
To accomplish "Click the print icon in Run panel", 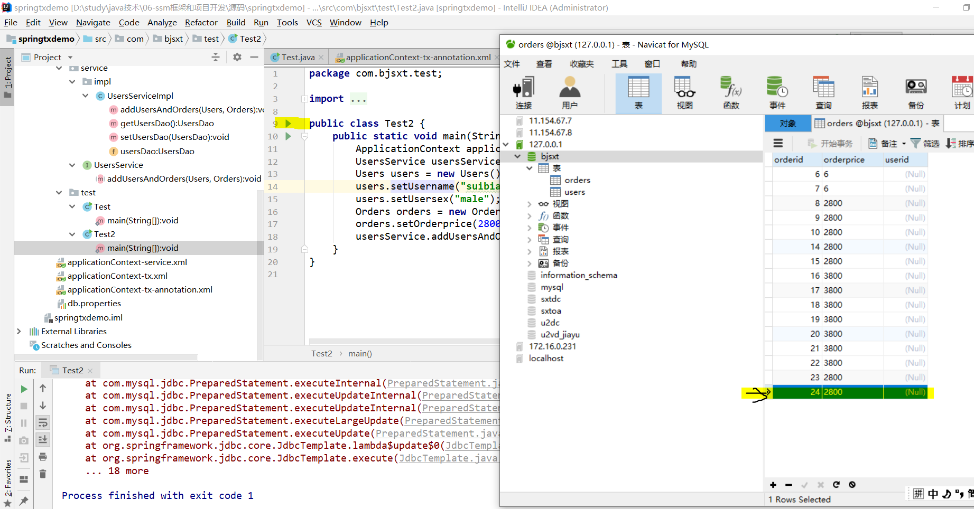I will 43,457.
